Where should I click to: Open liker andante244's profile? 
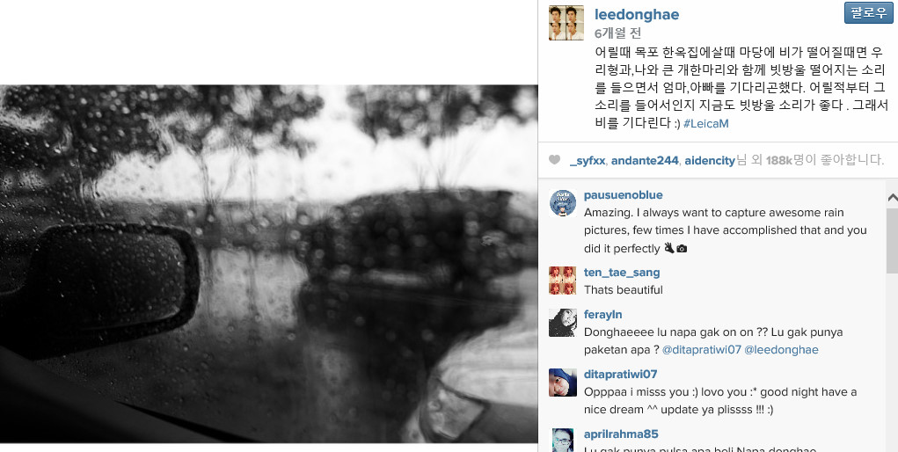point(645,161)
